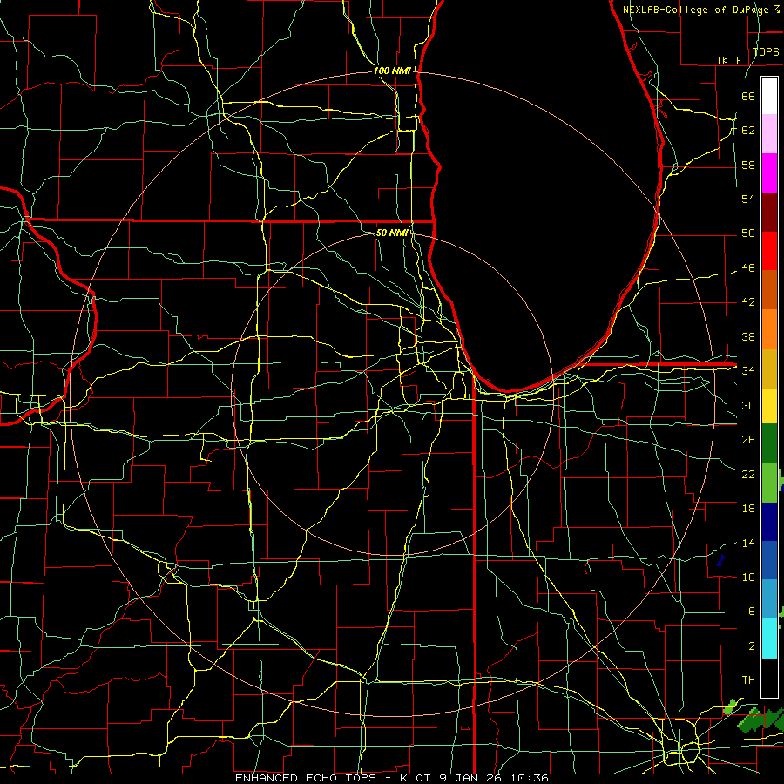784x784 pixels.
Task: Click the TH threshold label
Action: coord(748,679)
